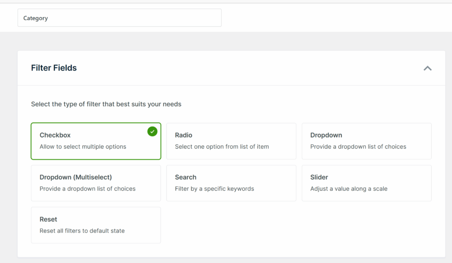The height and width of the screenshot is (263, 452).
Task: Choose the Radio filter type
Action: click(x=231, y=141)
